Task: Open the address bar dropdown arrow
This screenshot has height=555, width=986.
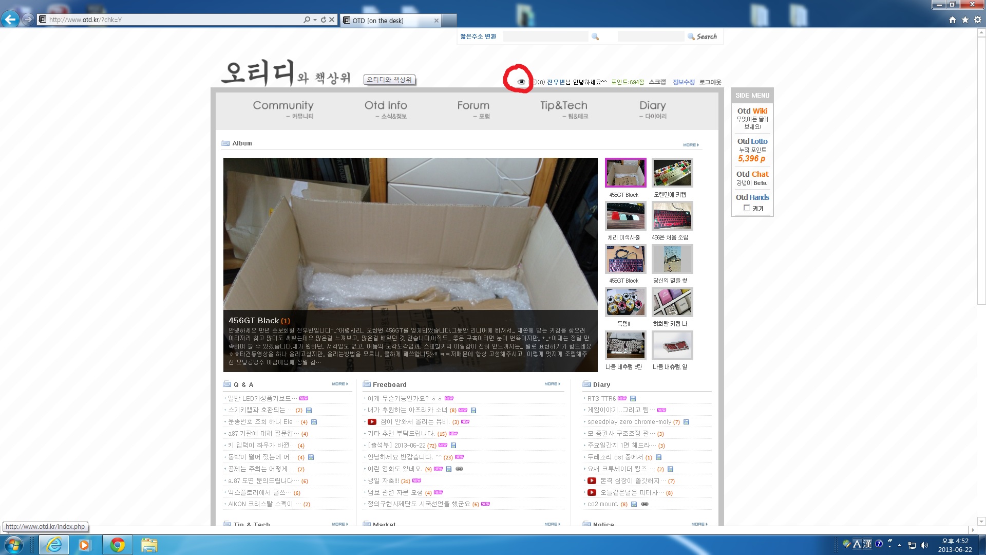Action: click(x=315, y=20)
